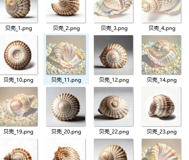Click the file name 贝壳_19.png

click(18, 132)
